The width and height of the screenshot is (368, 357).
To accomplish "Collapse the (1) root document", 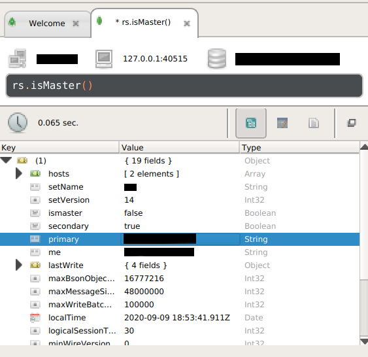I will point(6,161).
